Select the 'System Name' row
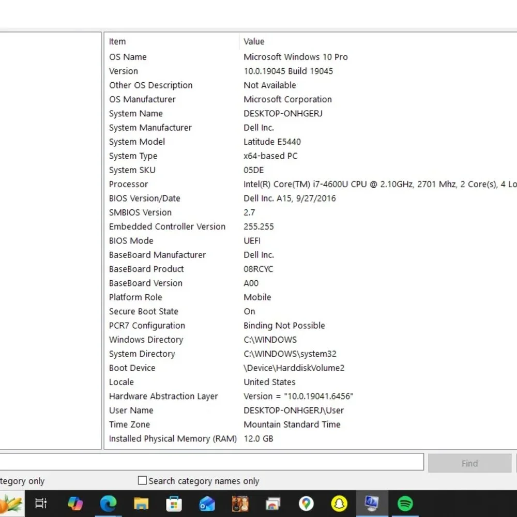This screenshot has height=517, width=517. [136, 114]
